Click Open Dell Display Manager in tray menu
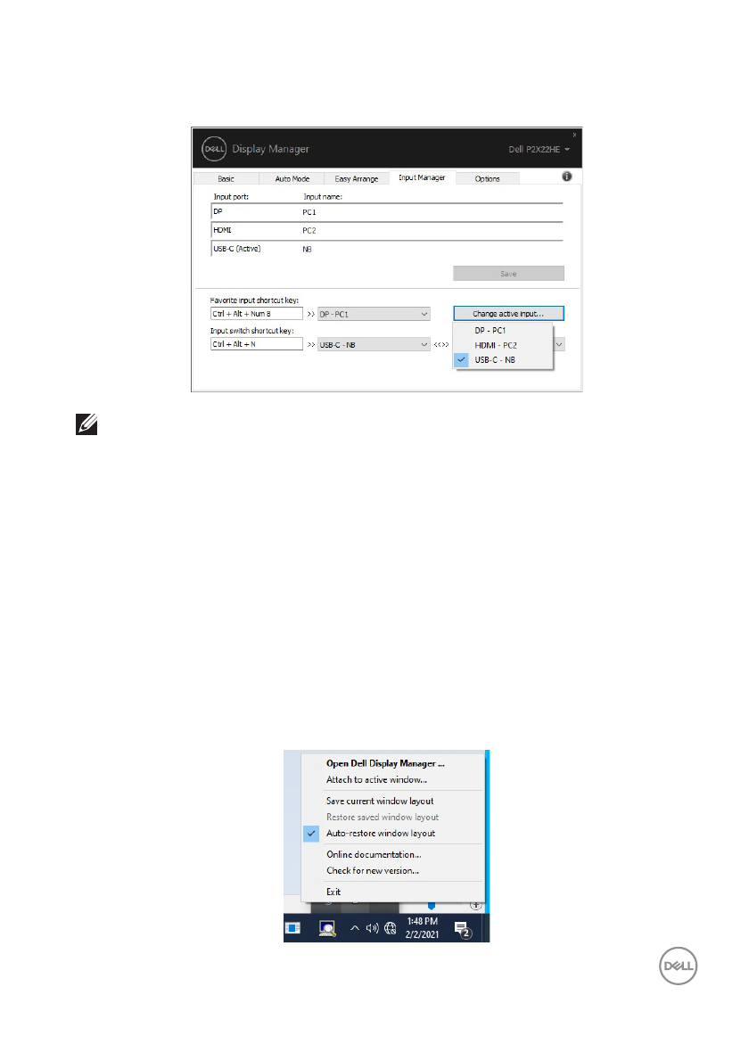749x1061 pixels. (x=392, y=763)
